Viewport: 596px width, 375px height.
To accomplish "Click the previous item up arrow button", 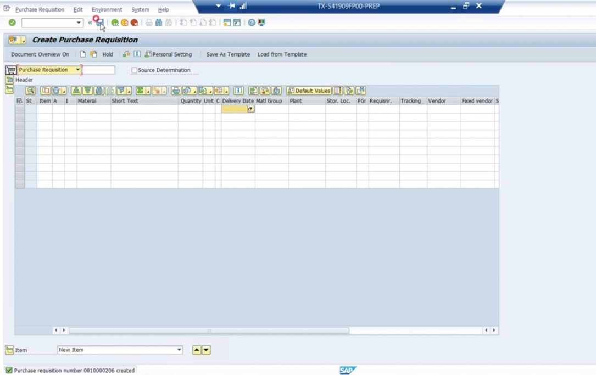I will (197, 350).
